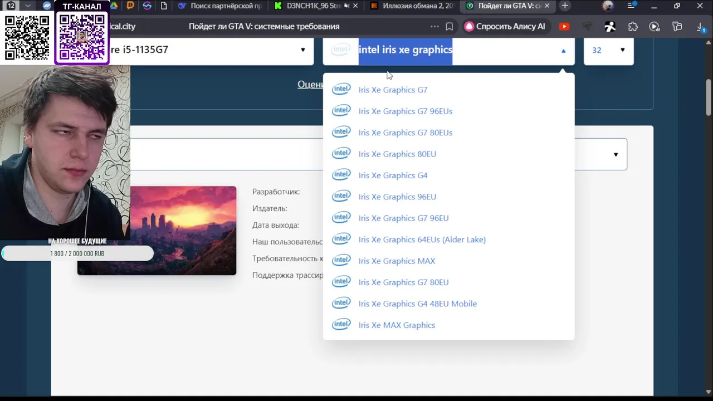The image size is (713, 401).
Task: Open the downloads icon
Action: 701,26
